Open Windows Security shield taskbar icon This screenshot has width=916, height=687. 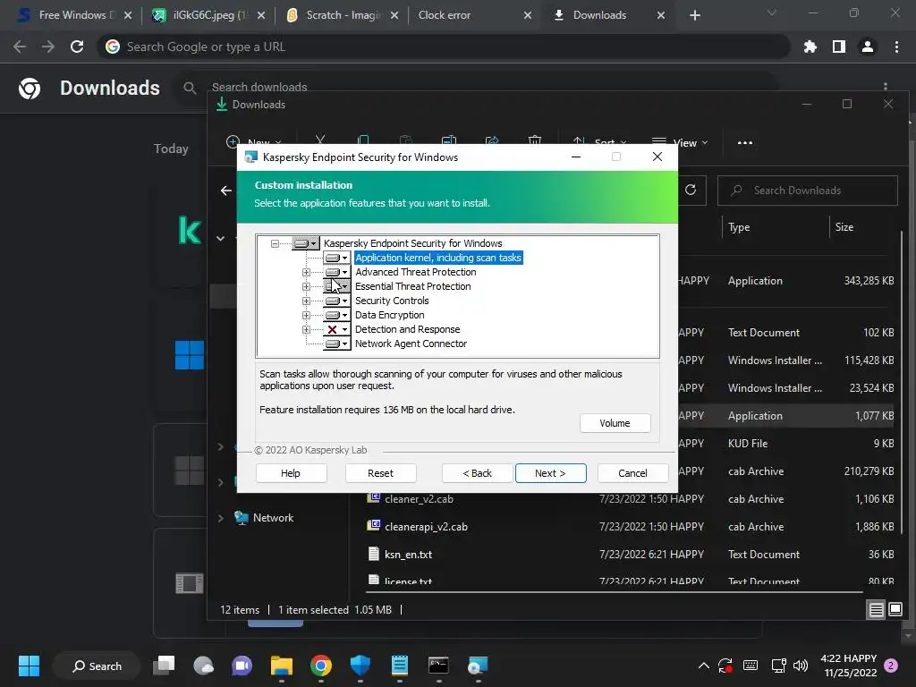point(360,666)
